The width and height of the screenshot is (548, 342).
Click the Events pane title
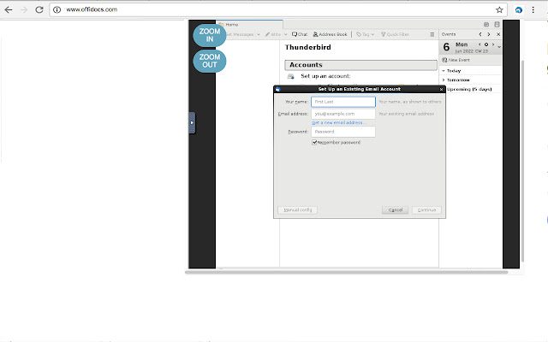coord(449,34)
